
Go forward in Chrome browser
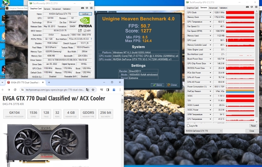[9, 90]
